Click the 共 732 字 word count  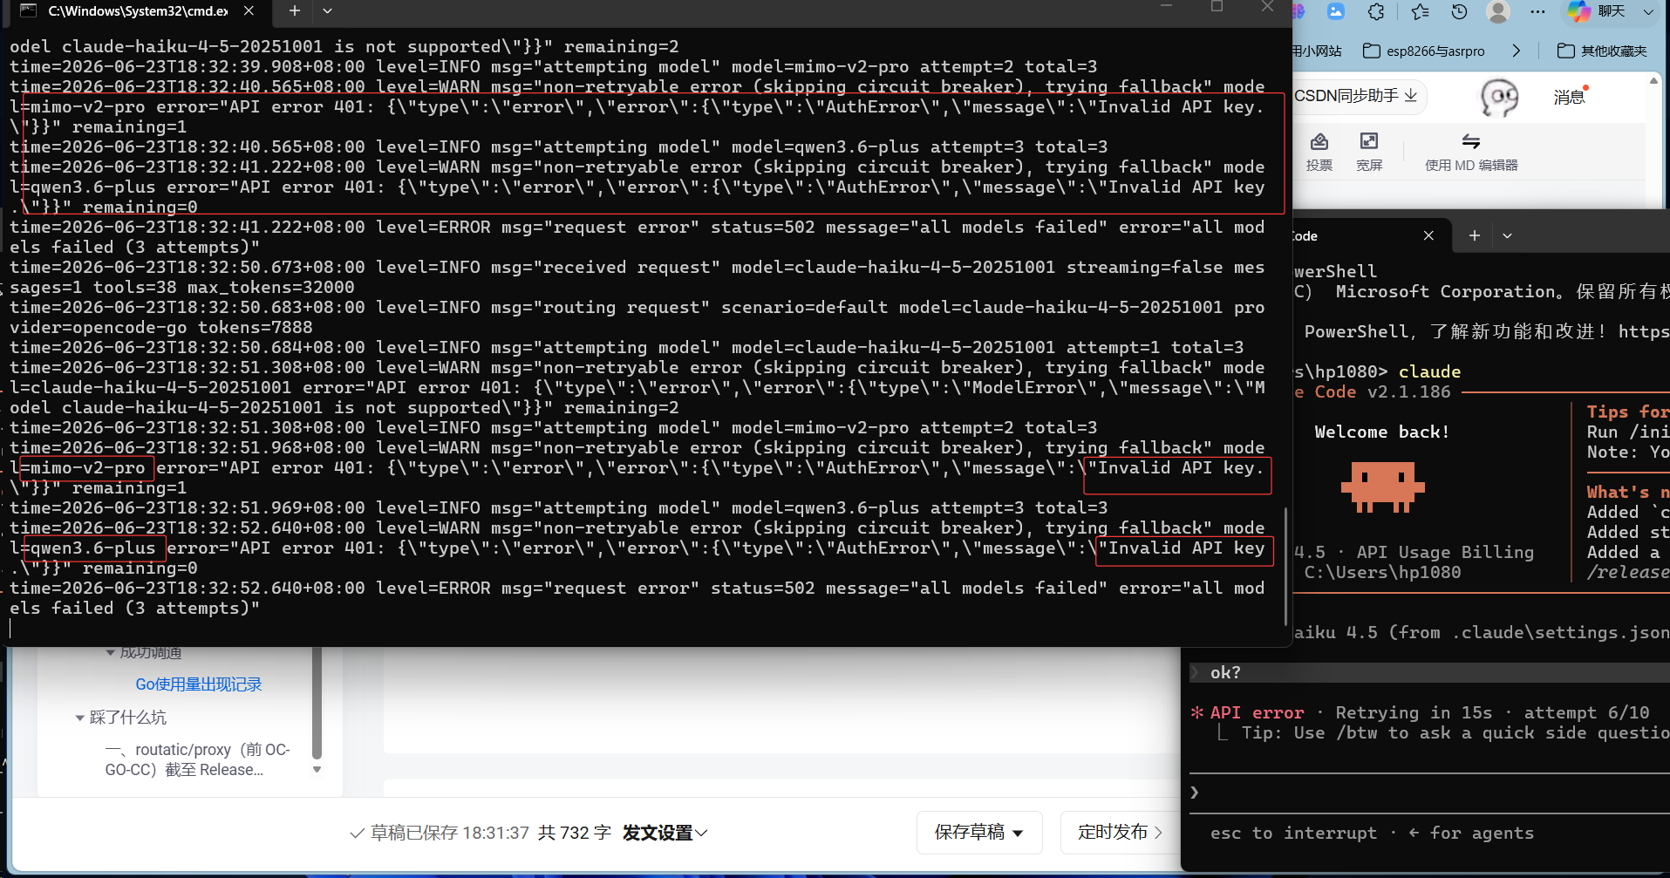574,833
